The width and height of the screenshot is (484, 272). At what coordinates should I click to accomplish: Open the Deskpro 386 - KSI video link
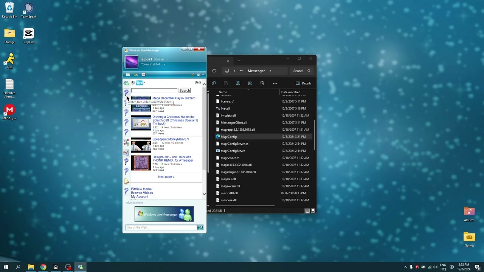[x=173, y=159]
